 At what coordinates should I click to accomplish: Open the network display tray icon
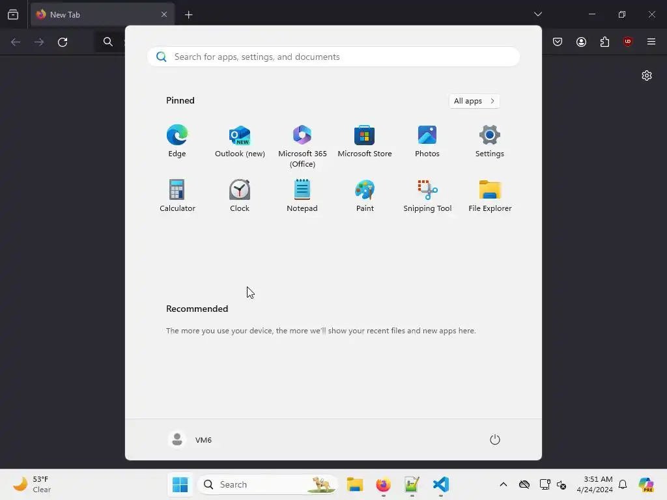tap(545, 484)
